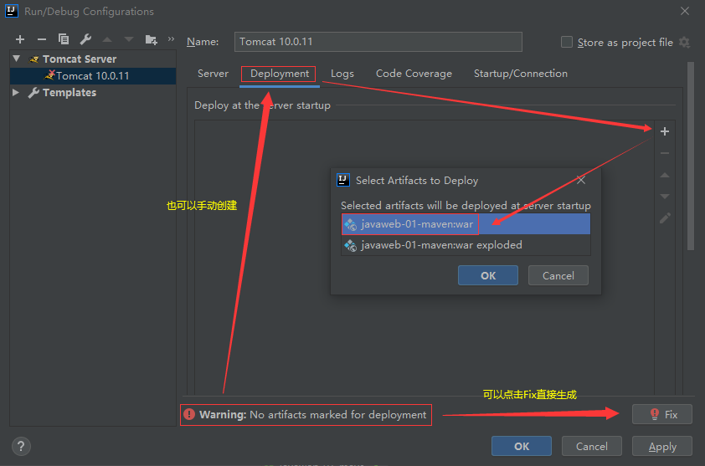Select Tomcat Server group in tree

pyautogui.click(x=80, y=59)
